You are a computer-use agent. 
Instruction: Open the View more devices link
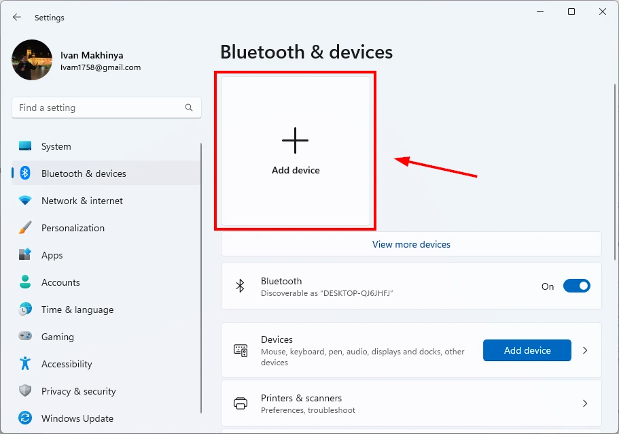[411, 244]
